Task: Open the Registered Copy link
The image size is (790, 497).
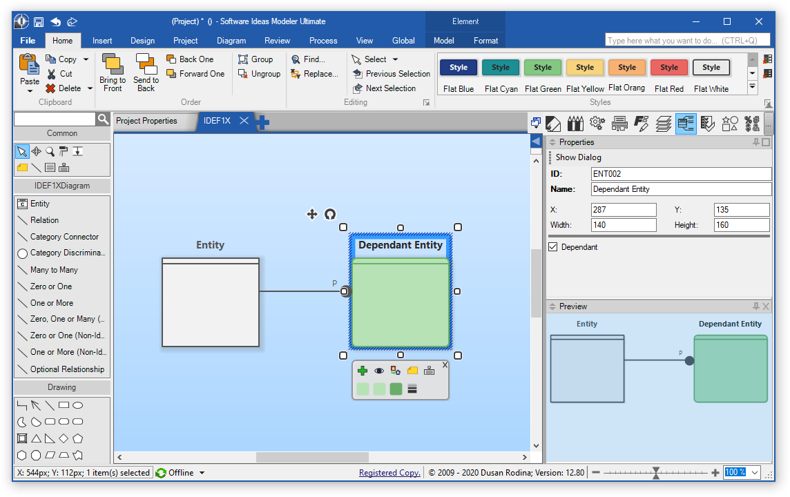Action: point(389,473)
